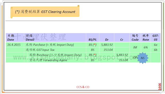
Task: Click the blue NS starburst badge
Action: 143,58
